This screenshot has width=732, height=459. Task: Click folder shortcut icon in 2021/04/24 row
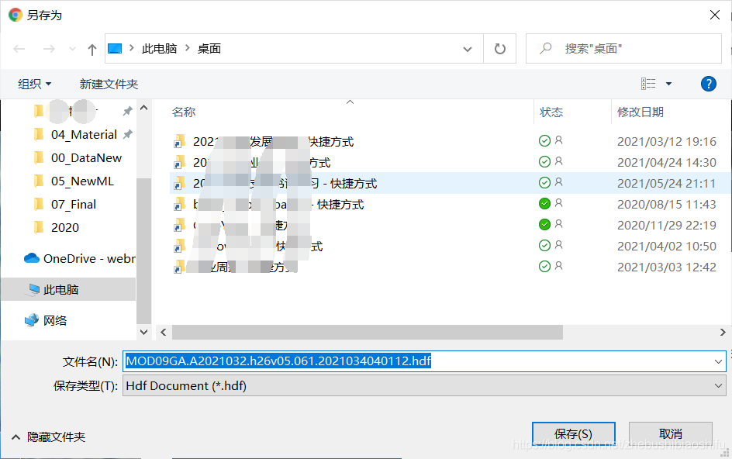pyautogui.click(x=179, y=161)
